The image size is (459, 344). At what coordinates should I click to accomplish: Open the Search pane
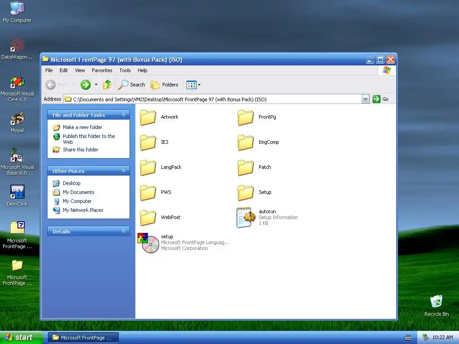(131, 85)
